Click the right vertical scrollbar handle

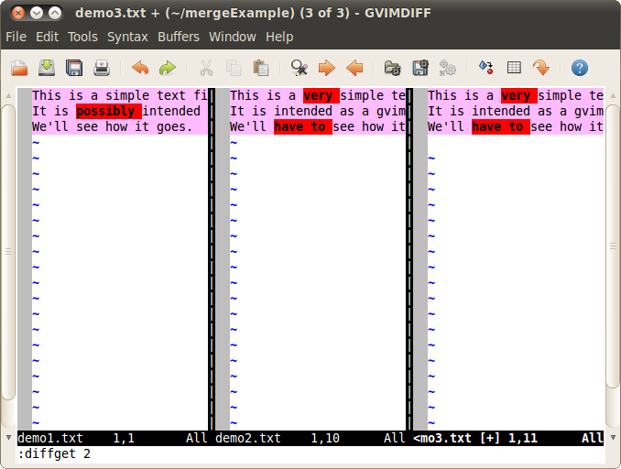click(x=613, y=246)
